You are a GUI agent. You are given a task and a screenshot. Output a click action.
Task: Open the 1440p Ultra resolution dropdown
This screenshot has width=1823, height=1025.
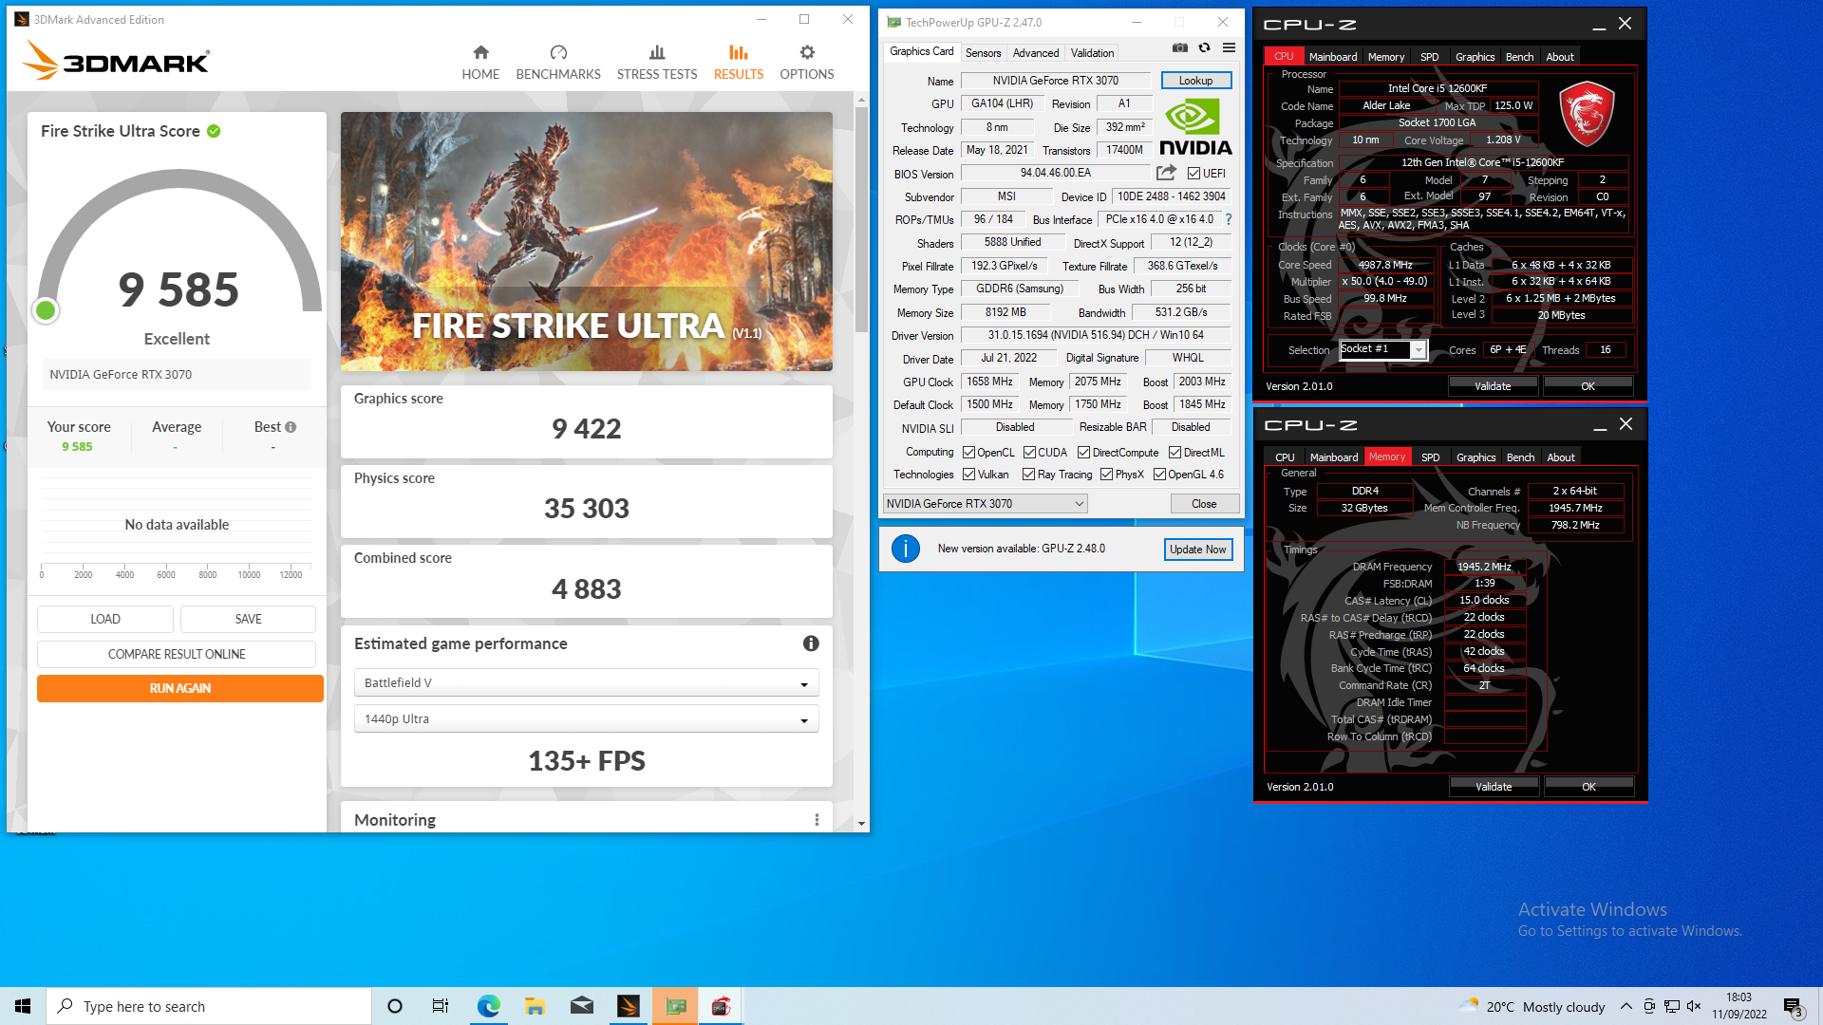586,719
